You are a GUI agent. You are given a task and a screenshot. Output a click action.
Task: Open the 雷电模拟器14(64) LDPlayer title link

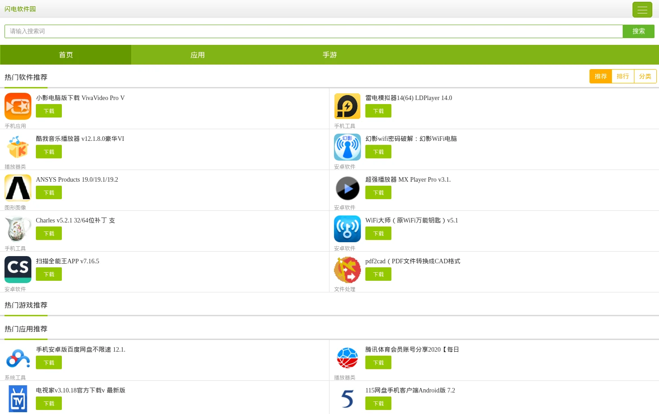409,98
